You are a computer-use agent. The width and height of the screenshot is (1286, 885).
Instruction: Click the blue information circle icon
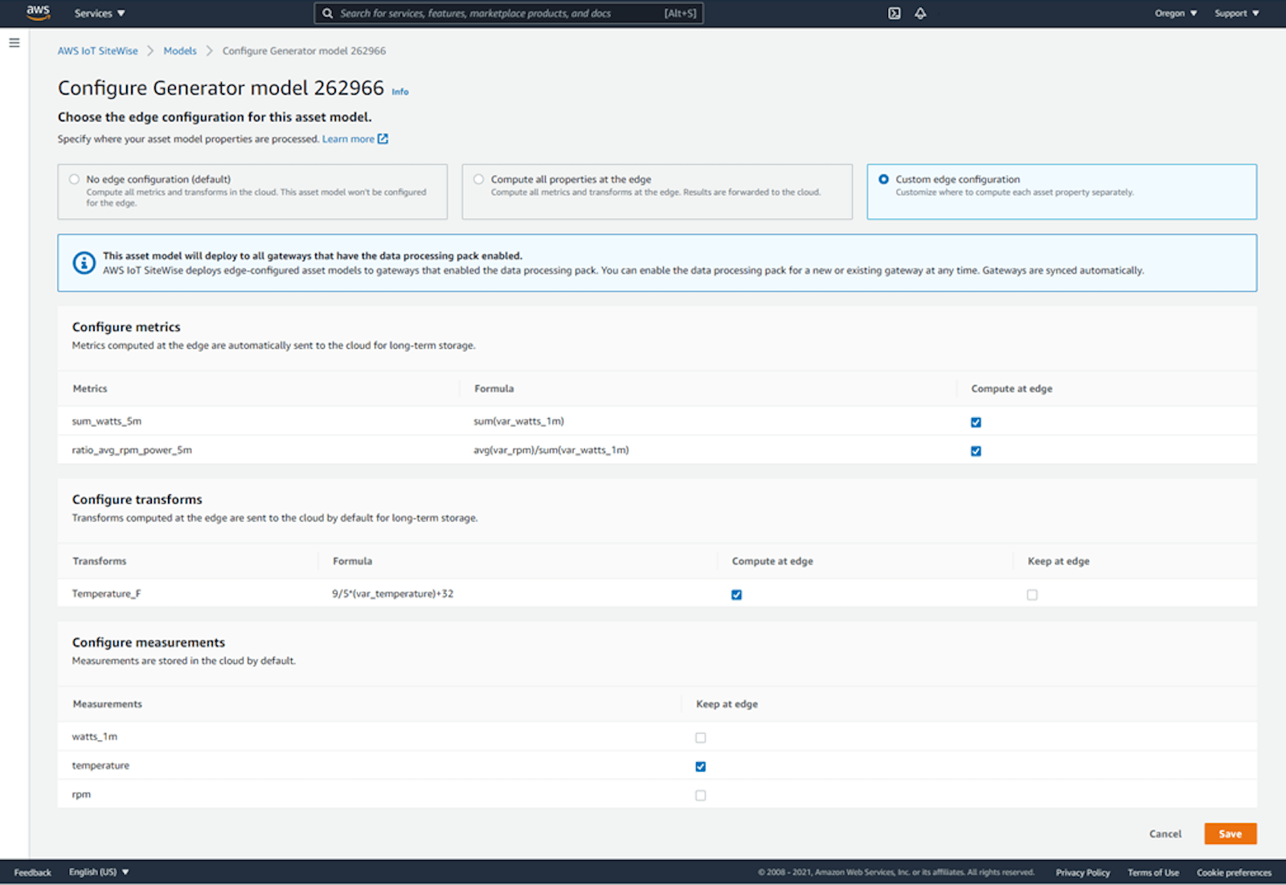(84, 263)
